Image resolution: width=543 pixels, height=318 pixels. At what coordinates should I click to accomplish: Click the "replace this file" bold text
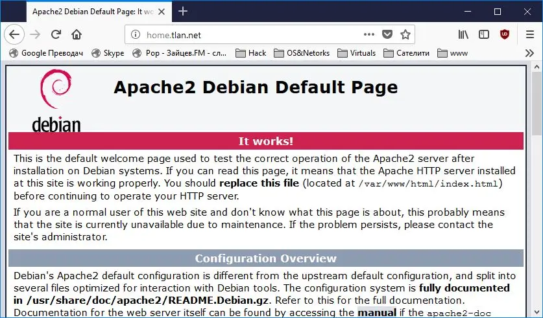pyautogui.click(x=259, y=183)
